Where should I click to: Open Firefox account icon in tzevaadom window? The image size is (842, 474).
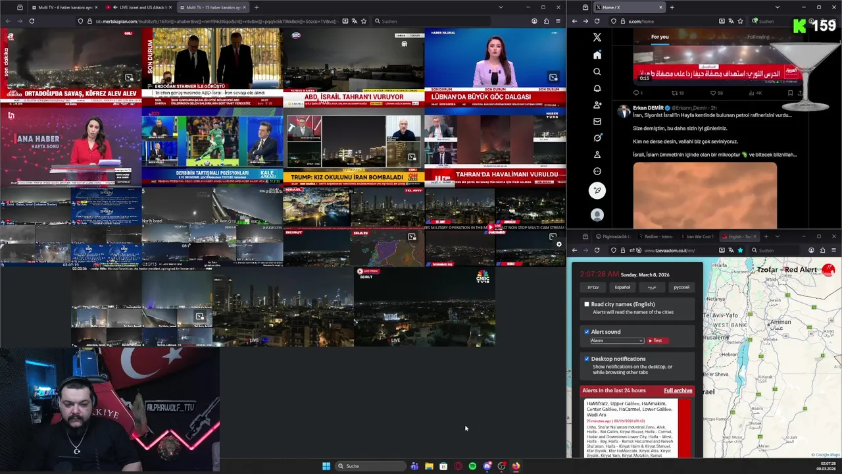811,250
